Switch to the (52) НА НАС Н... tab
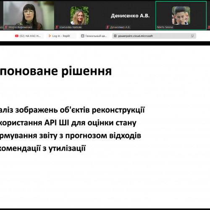Image resolution: width=210 pixels, height=210 pixels. point(29,36)
